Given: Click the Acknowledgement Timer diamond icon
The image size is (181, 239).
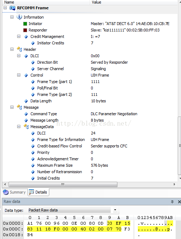Looking at the screenshot, I should [33, 159].
